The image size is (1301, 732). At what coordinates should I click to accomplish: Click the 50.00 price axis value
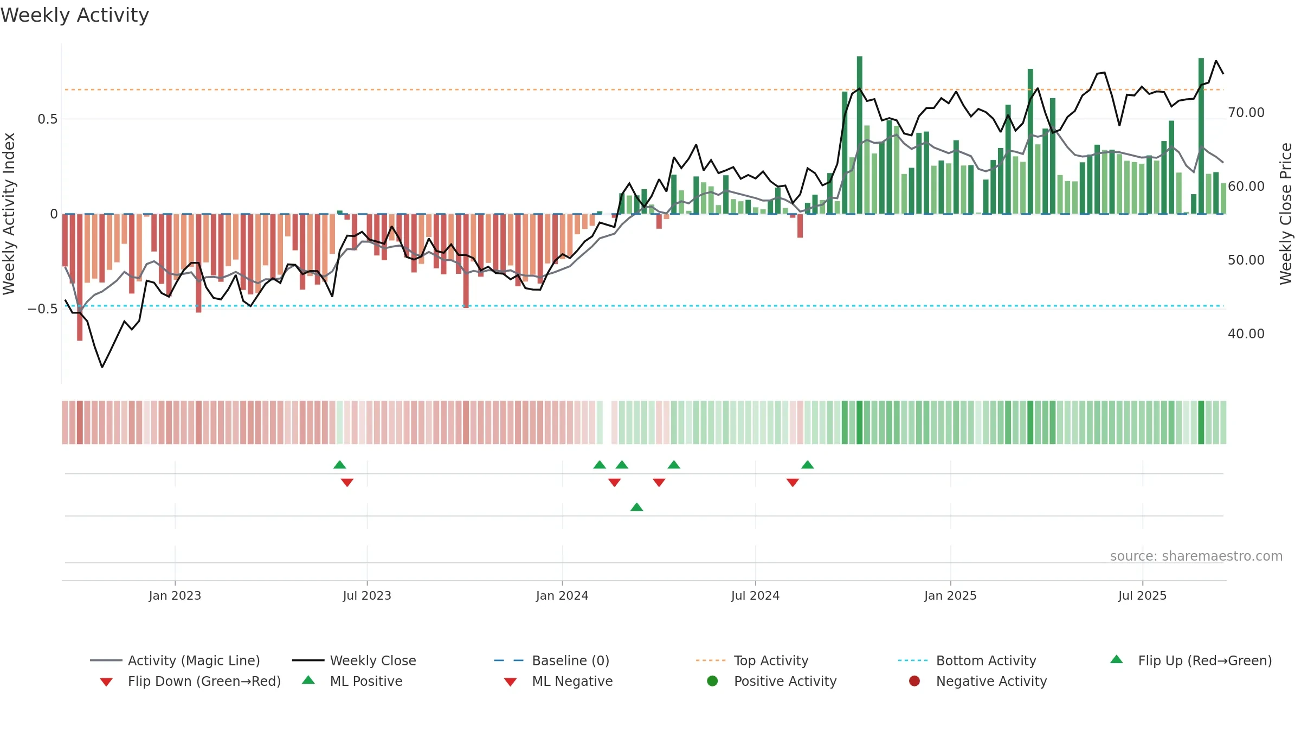pos(1246,260)
